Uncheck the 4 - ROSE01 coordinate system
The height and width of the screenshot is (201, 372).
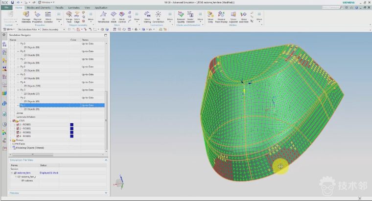pyautogui.click(x=18, y=136)
